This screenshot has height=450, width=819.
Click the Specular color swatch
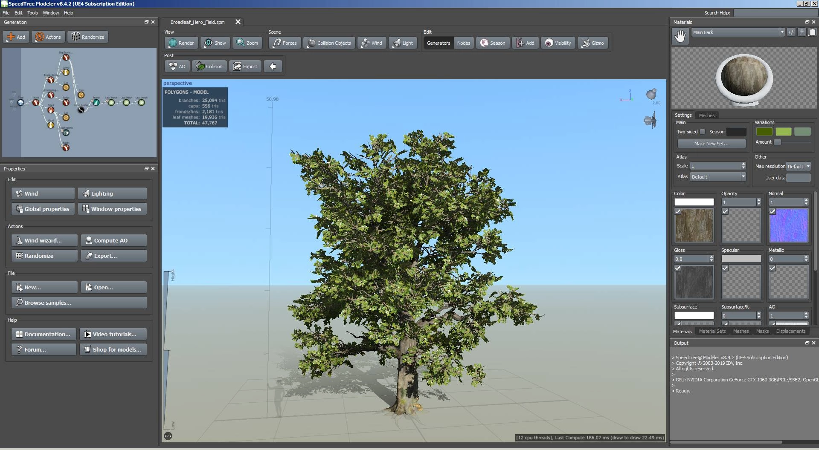pos(741,259)
